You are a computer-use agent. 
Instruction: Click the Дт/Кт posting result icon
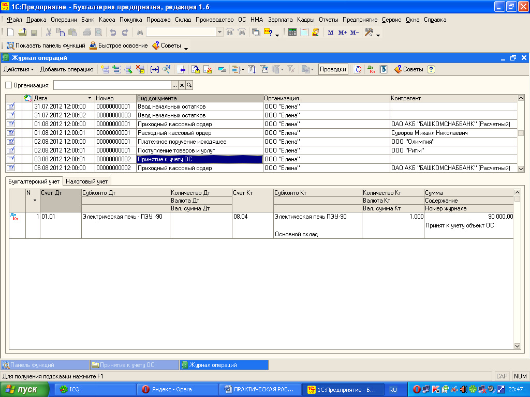pos(371,70)
